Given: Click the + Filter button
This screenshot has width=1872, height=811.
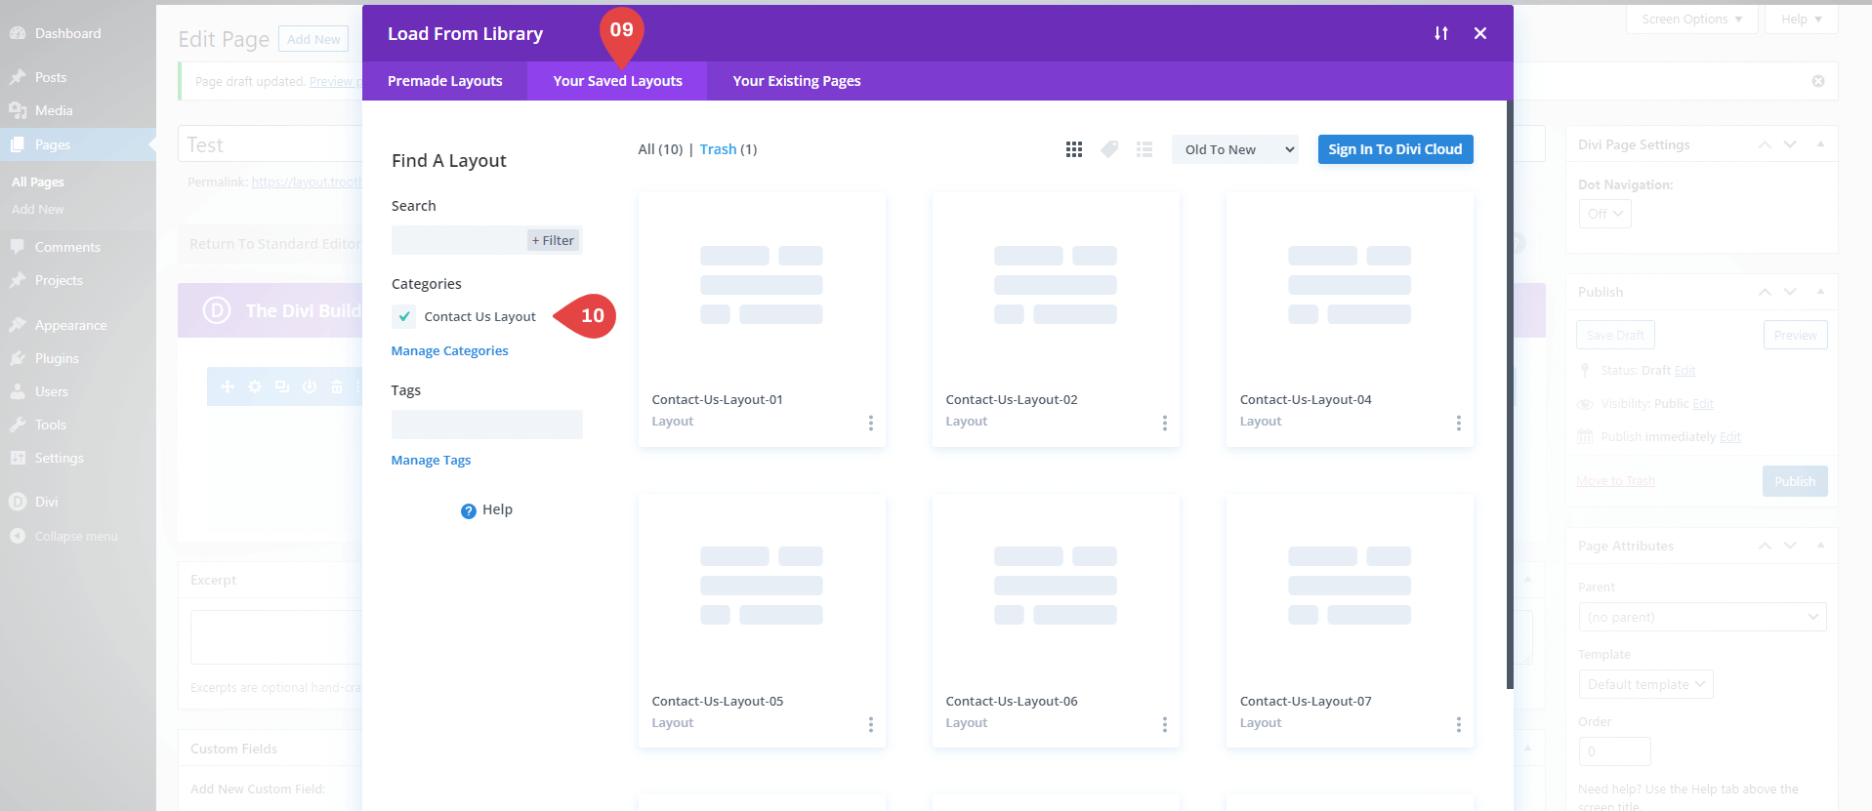Looking at the screenshot, I should tap(553, 240).
